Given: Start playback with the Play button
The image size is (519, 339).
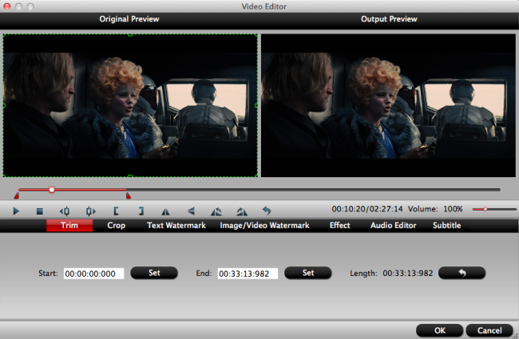Looking at the screenshot, I should click(x=16, y=211).
